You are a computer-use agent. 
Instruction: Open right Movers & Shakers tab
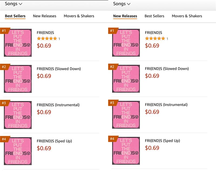click(x=187, y=16)
